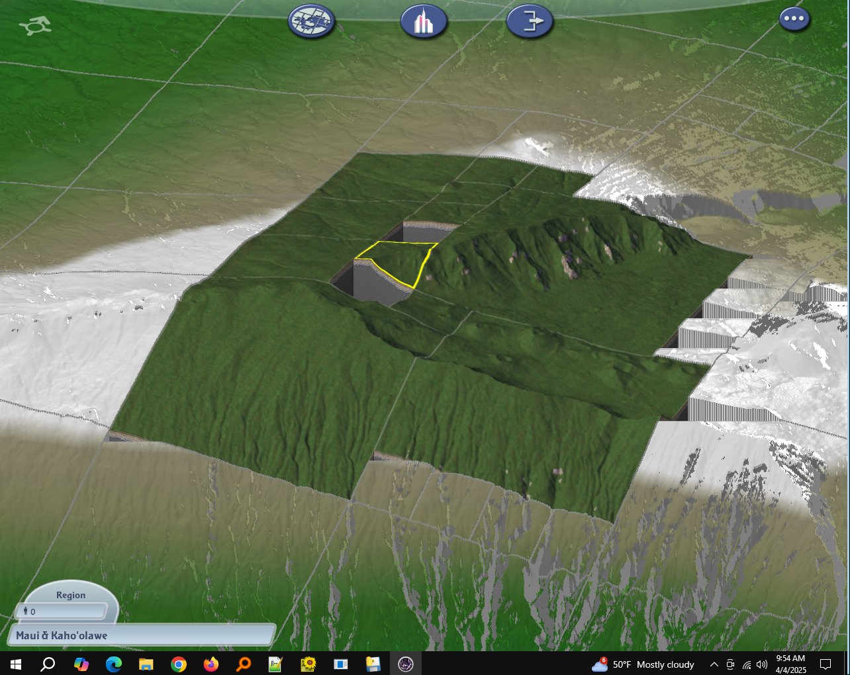
Task: Click the exit arrow button
Action: click(x=530, y=21)
